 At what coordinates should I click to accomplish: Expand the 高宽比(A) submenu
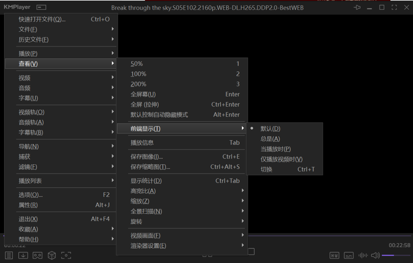coord(182,191)
